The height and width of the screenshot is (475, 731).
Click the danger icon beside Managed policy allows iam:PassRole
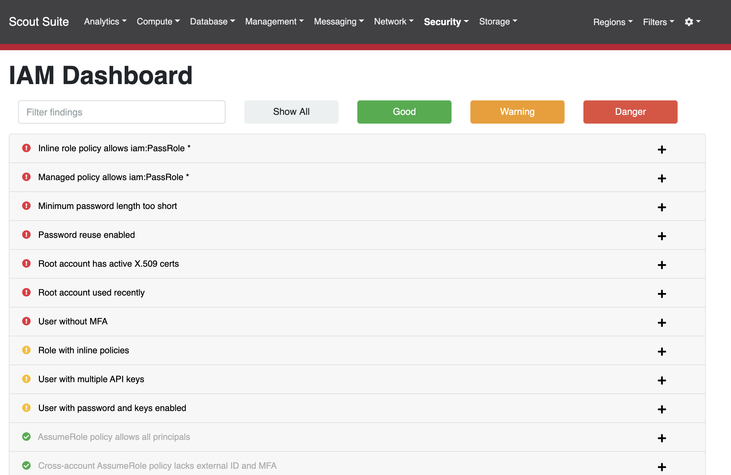coord(26,177)
